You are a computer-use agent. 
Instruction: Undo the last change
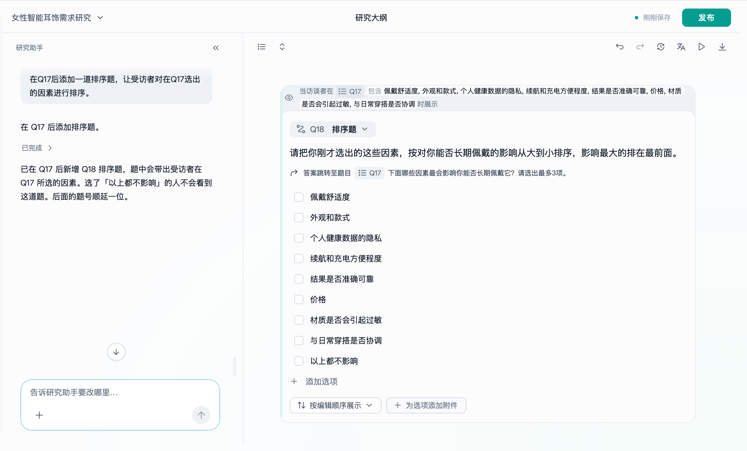pos(619,47)
